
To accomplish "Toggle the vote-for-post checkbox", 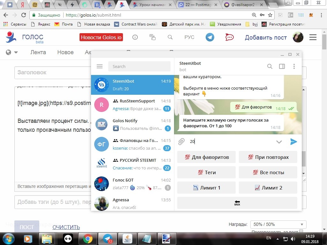I will point(301,231).
